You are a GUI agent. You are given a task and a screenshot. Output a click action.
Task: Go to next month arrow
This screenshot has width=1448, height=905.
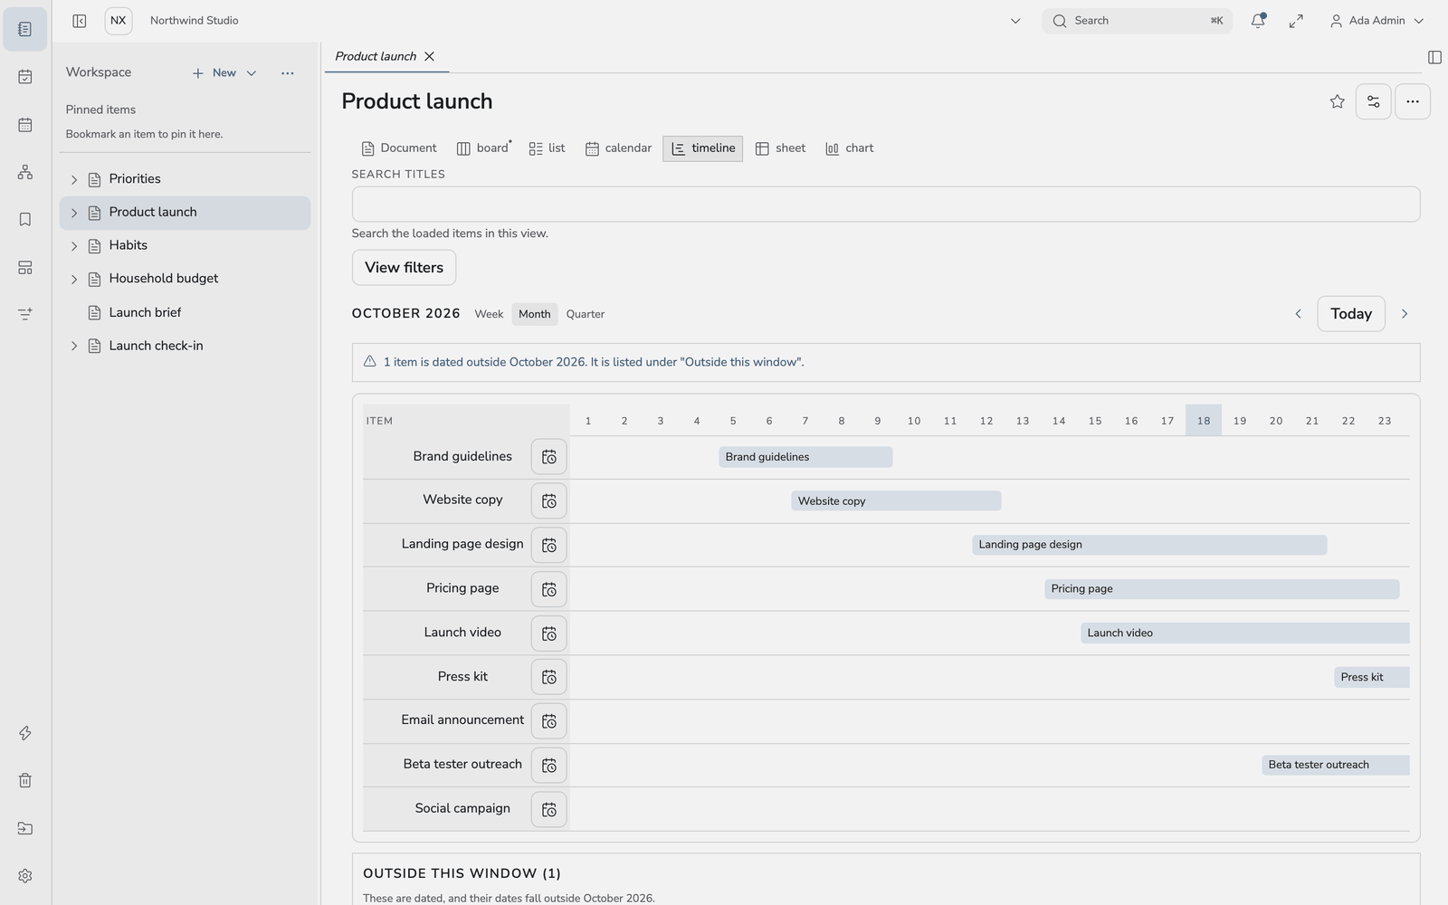click(x=1405, y=314)
